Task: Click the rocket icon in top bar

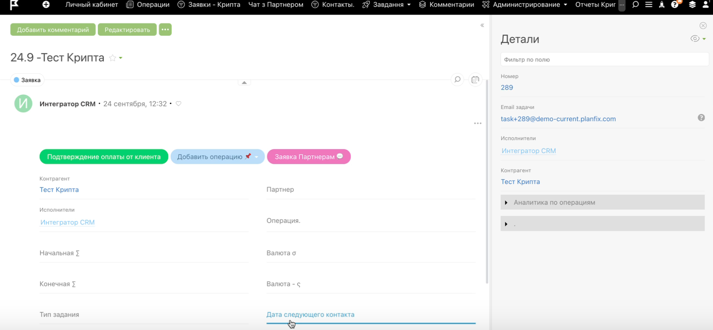Action: [661, 4]
